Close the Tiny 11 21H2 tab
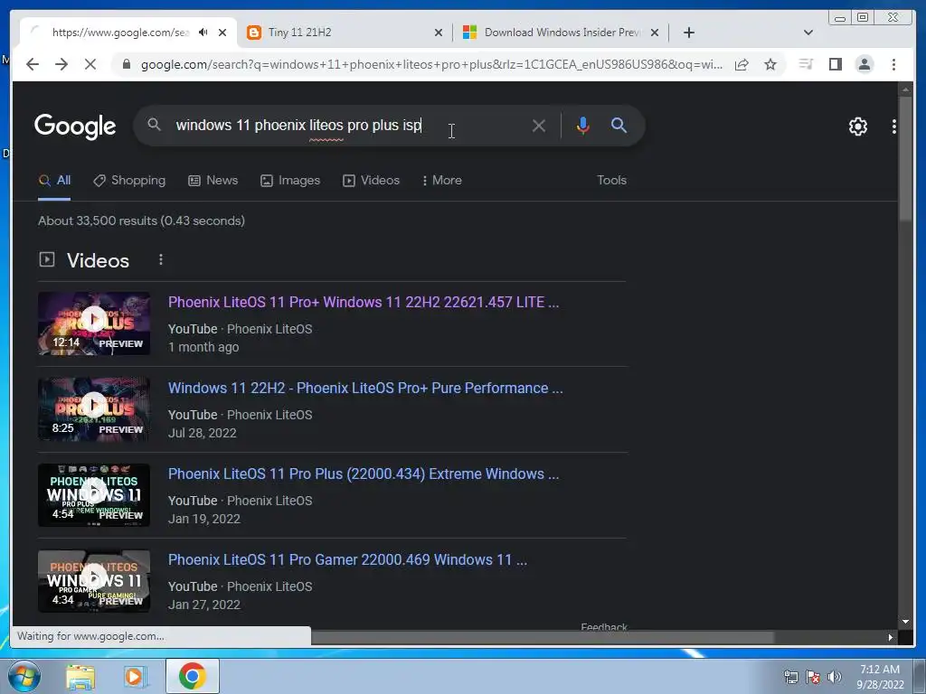 pos(439,33)
